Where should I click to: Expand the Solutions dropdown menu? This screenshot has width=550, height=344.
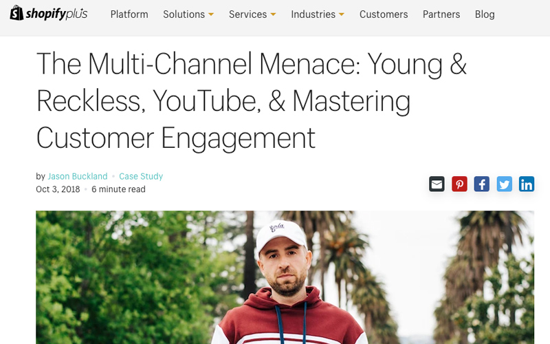pyautogui.click(x=188, y=14)
